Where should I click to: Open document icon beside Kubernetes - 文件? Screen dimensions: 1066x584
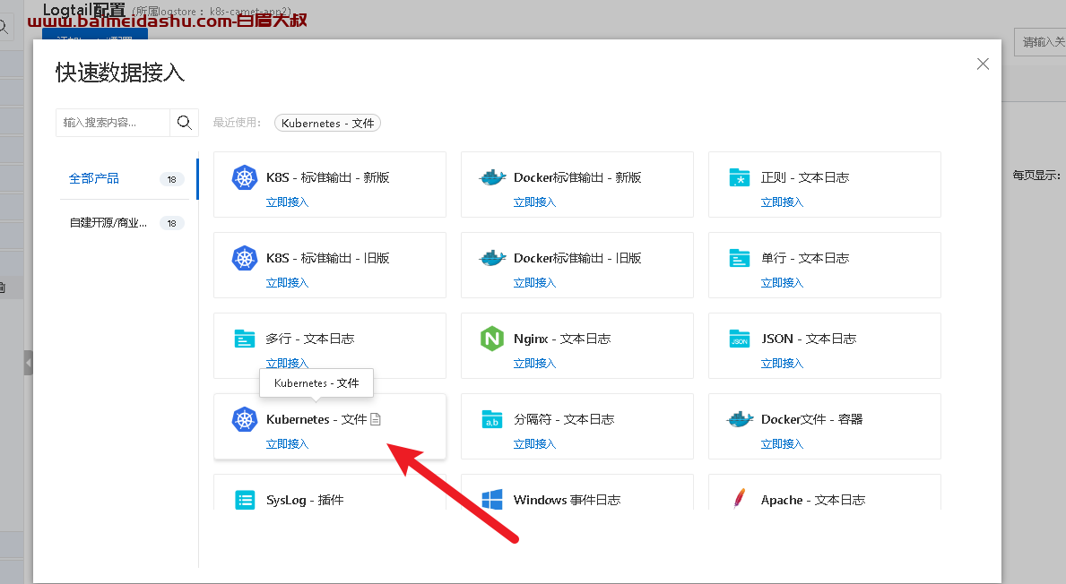click(x=377, y=419)
